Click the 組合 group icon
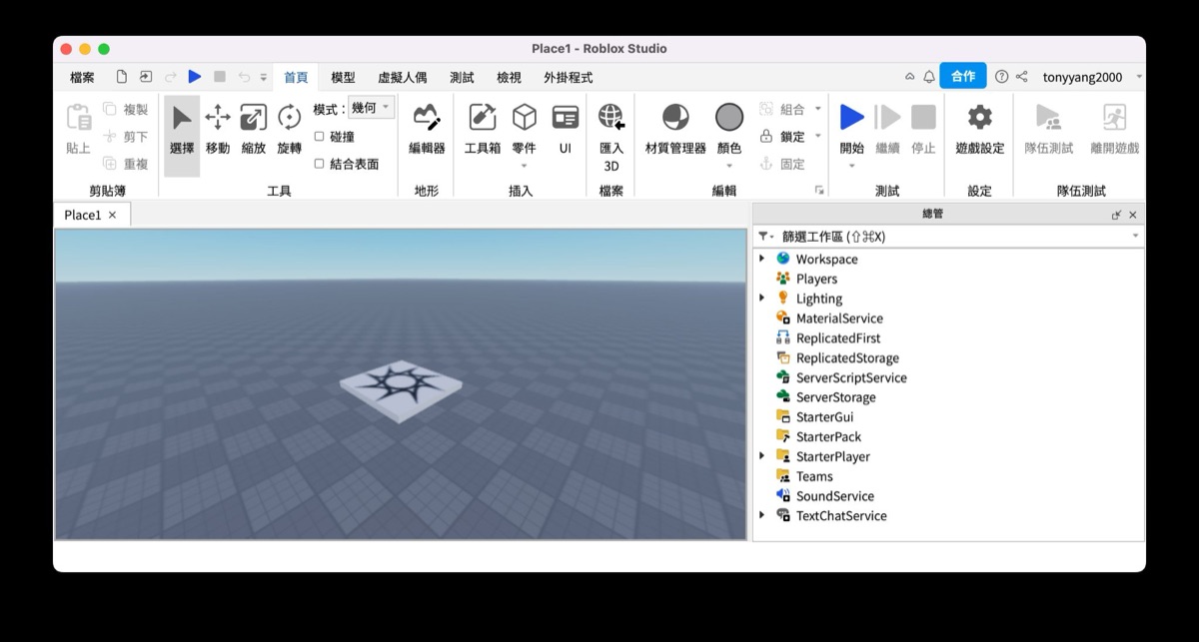Screen dimensions: 1199x642 coord(766,109)
